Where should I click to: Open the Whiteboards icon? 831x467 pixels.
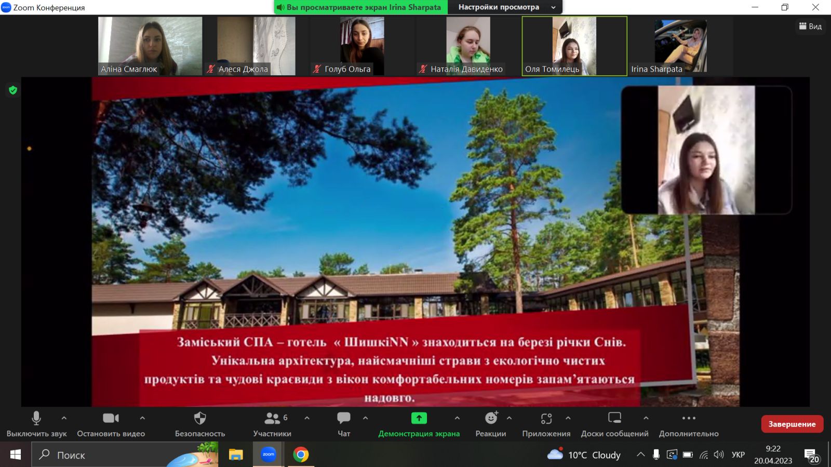[x=614, y=419]
